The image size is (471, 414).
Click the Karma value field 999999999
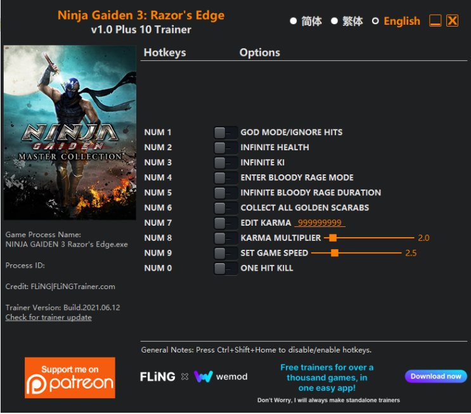[x=319, y=223]
